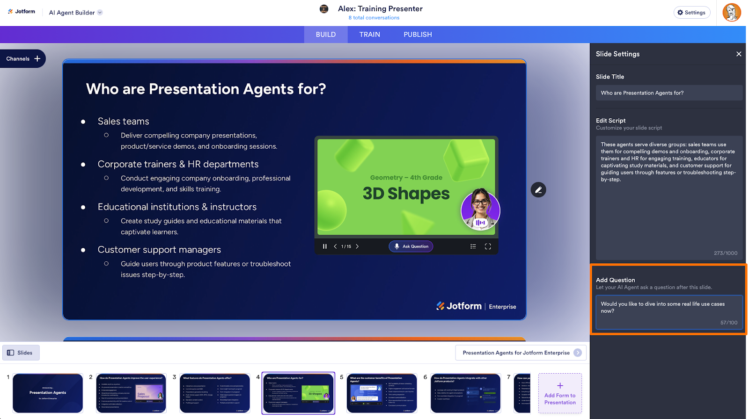Click Add Form to Presentation
Viewport: 749px width, 419px height.
[560, 393]
